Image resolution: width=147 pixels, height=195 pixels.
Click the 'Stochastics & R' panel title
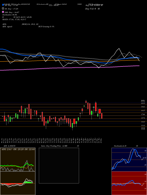pos(120,146)
